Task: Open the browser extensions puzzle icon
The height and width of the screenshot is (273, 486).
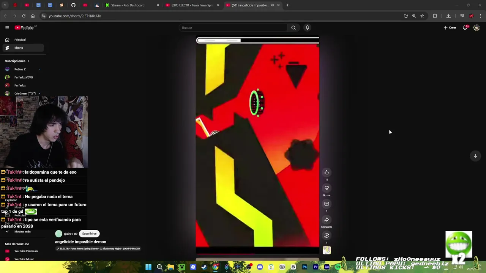Action: (435, 16)
